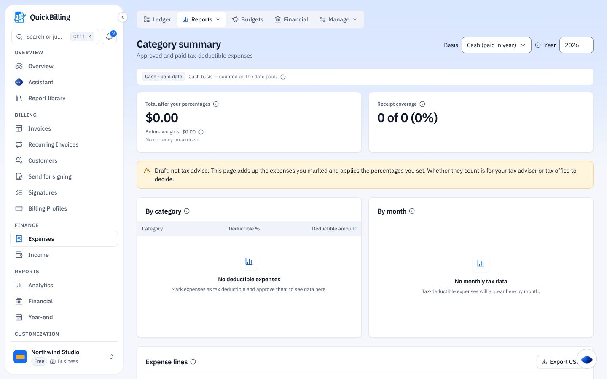The width and height of the screenshot is (607, 379).
Task: Click the QuickBilling logo icon
Action: point(20,17)
